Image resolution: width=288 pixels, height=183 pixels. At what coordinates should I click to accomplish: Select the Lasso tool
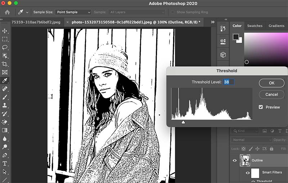(x=5, y=48)
